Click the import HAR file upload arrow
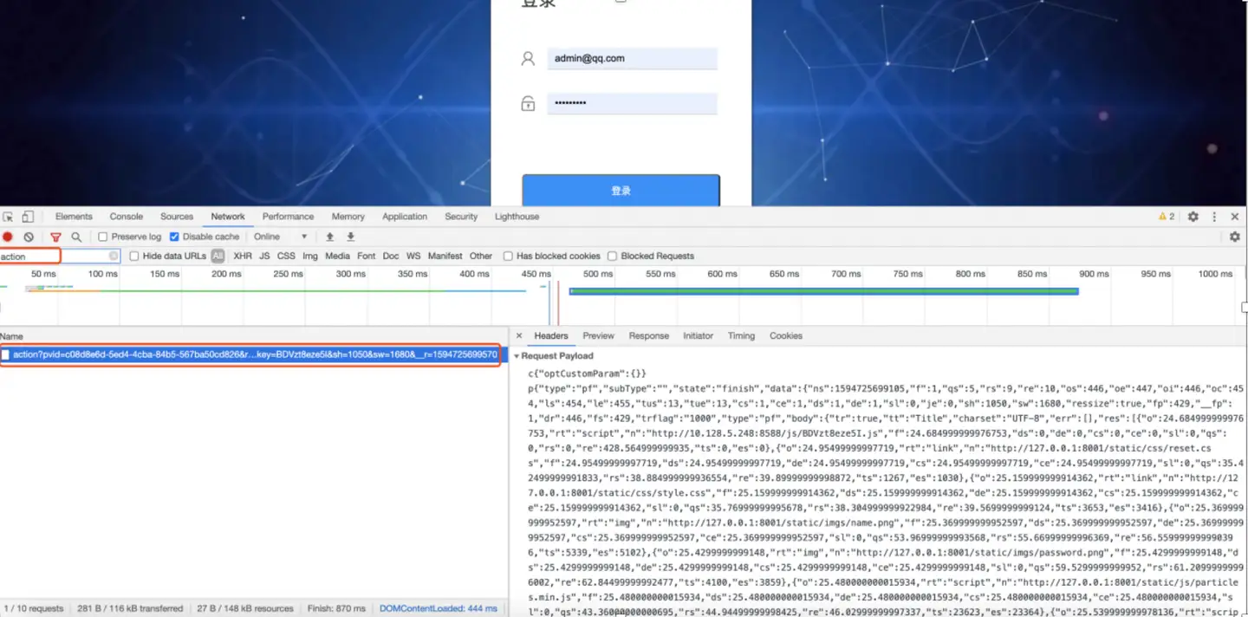Image resolution: width=1248 pixels, height=617 pixels. pyautogui.click(x=329, y=237)
